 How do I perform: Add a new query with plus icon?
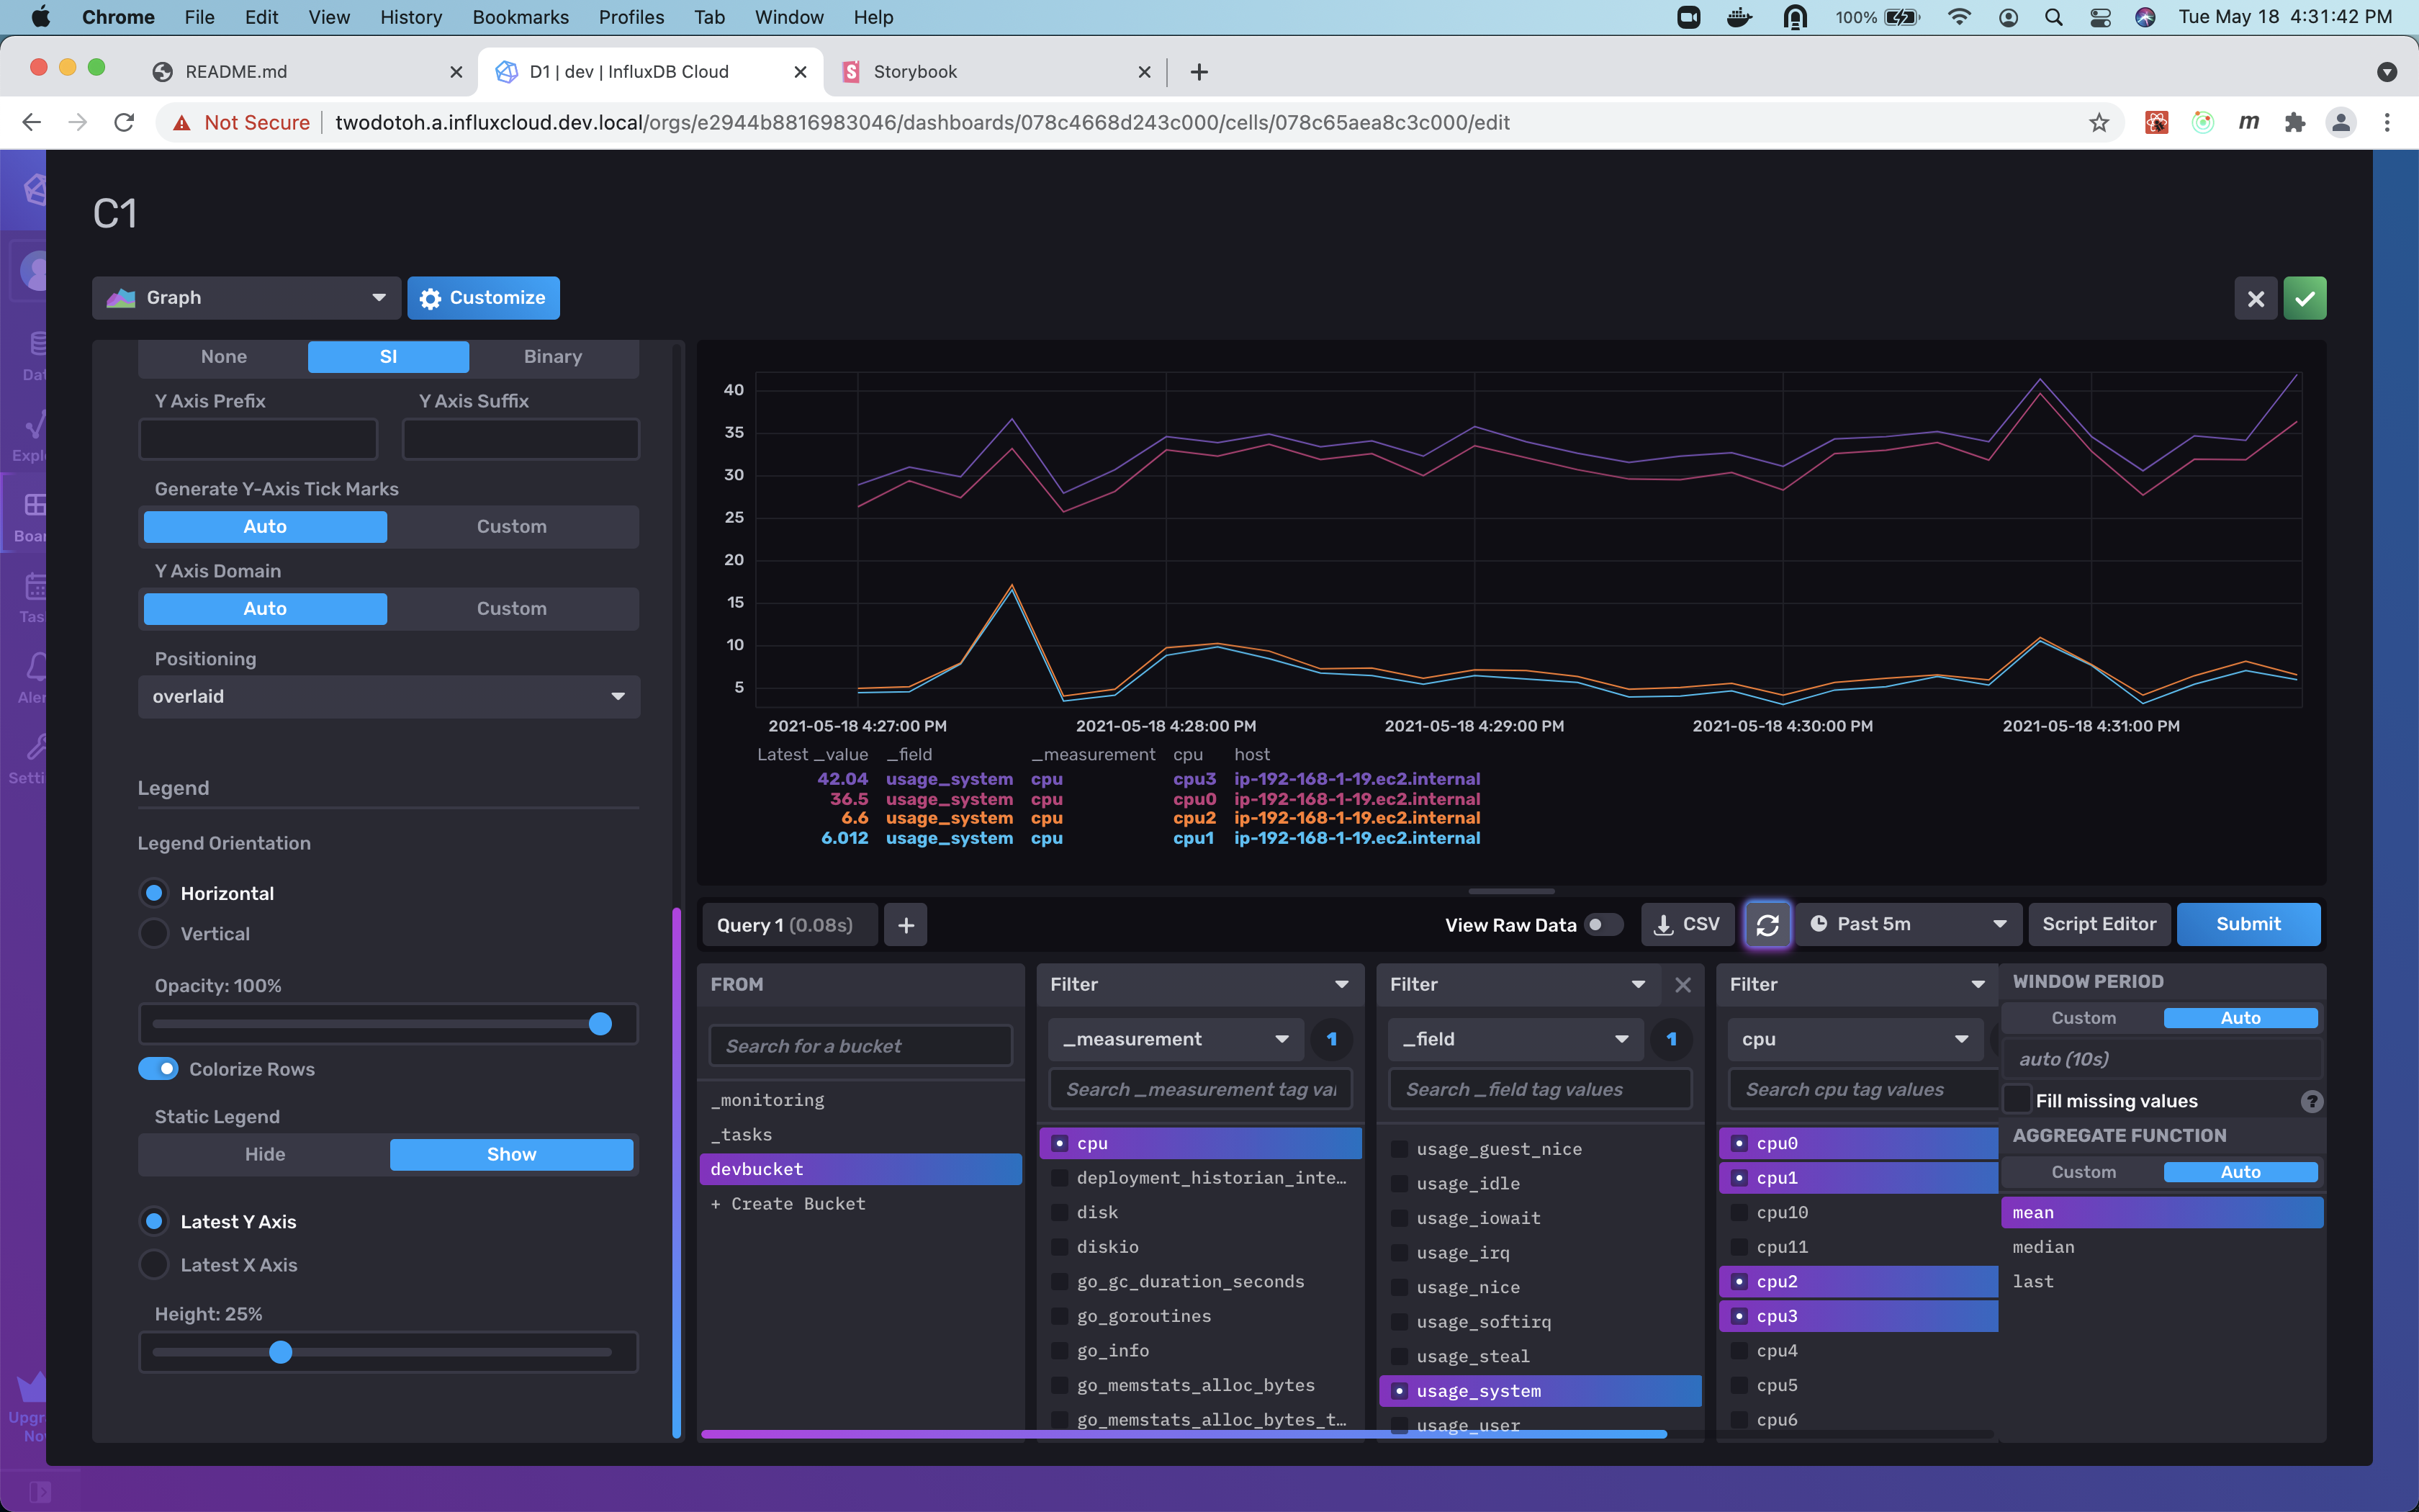[x=906, y=924]
